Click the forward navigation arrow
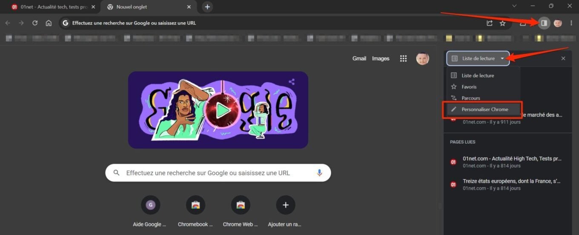579x235 pixels. pyautogui.click(x=21, y=23)
